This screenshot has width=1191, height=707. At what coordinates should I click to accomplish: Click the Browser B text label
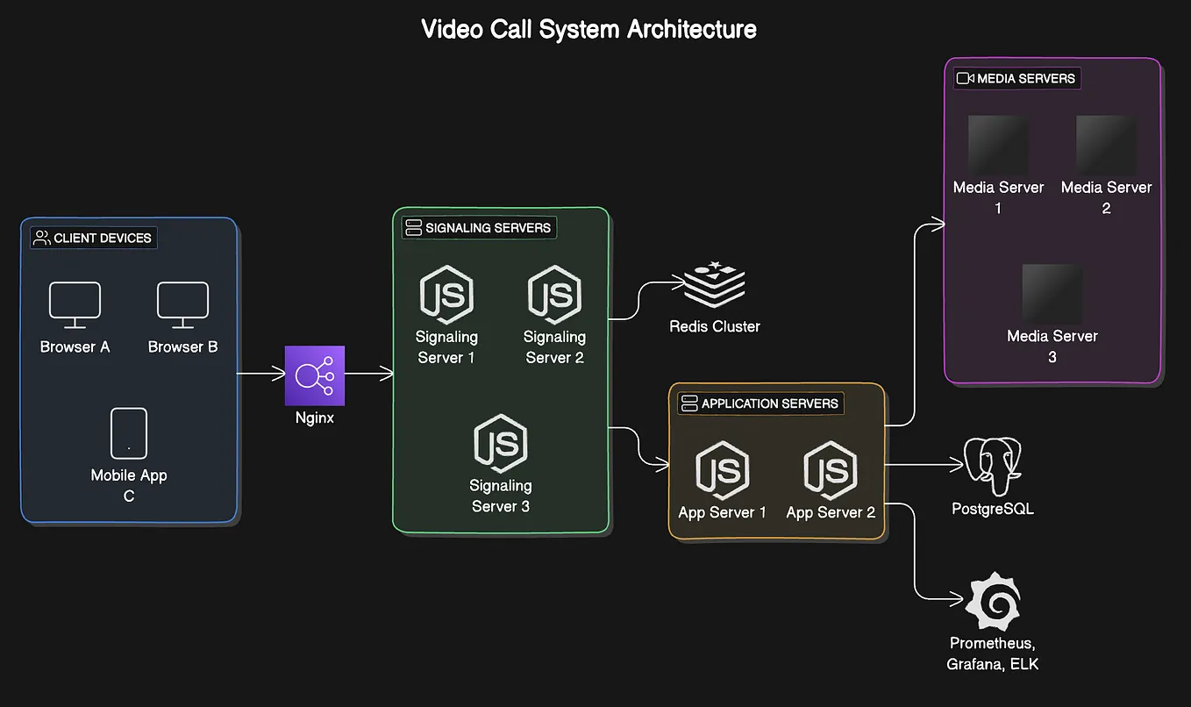(x=182, y=346)
